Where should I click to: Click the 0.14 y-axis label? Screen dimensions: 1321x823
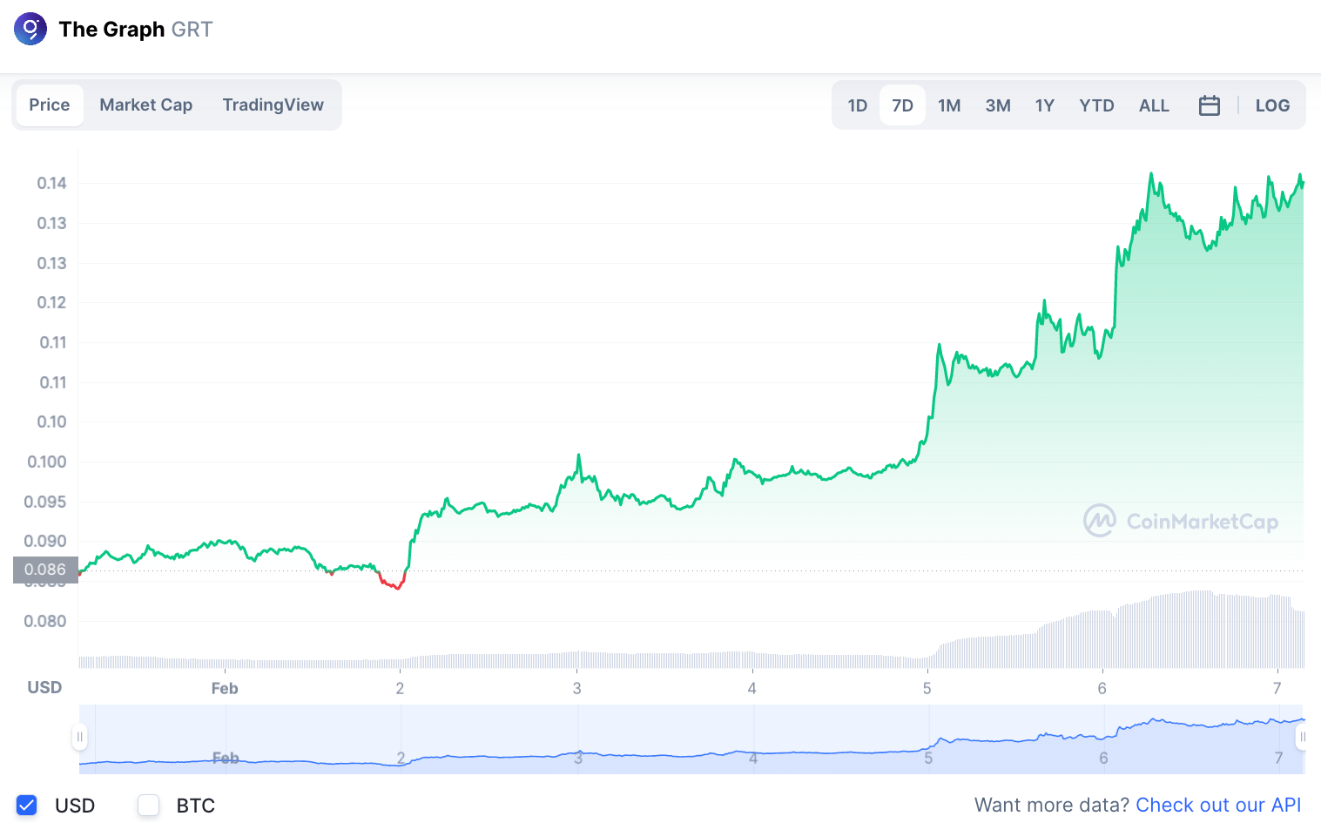click(51, 183)
